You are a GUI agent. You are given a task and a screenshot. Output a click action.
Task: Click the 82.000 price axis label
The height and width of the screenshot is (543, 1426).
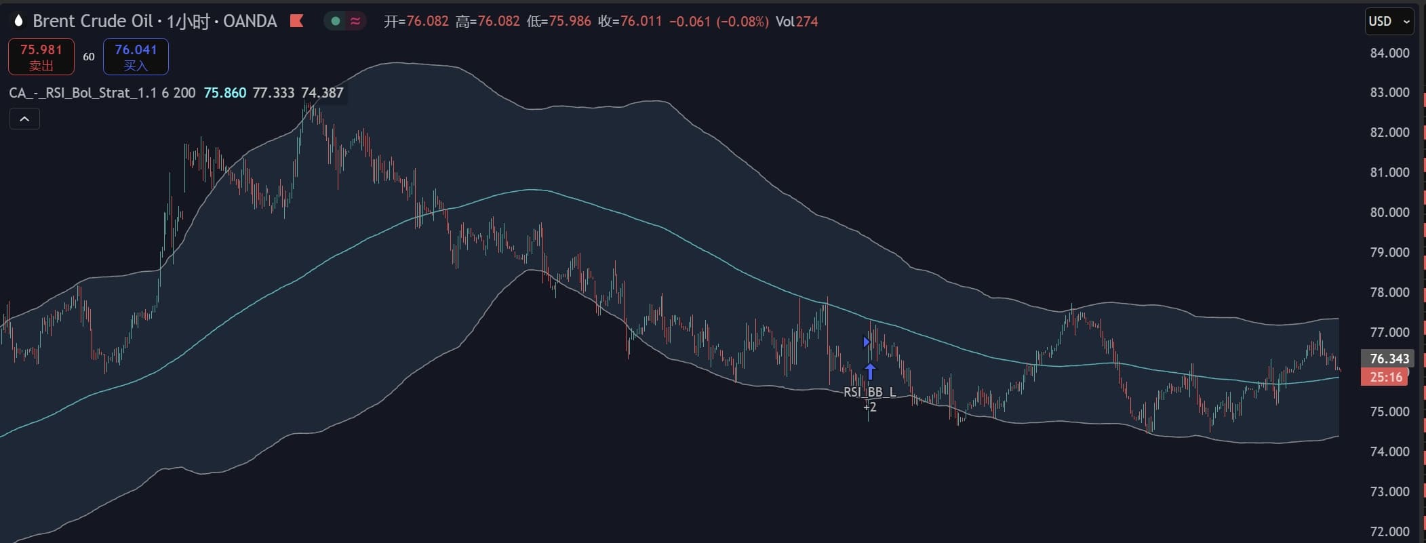coord(1389,133)
